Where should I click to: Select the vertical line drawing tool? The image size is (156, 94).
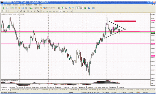pos(11,11)
